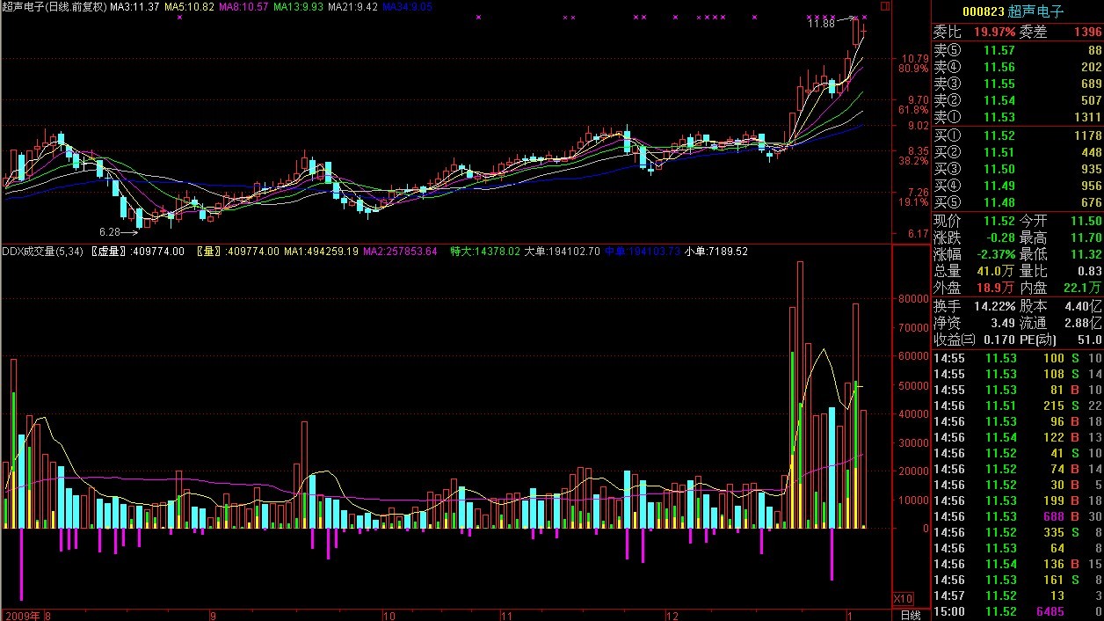Click the month 11 time axis label

[x=505, y=615]
